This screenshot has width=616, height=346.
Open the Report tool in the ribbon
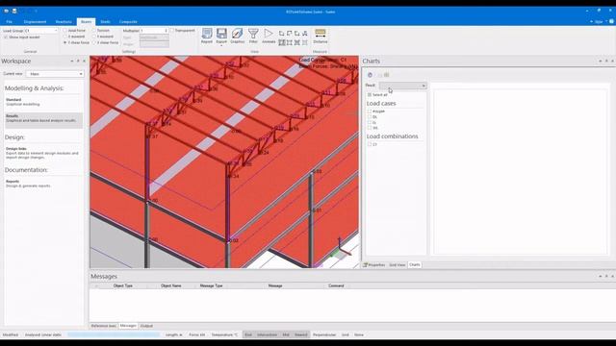[x=207, y=36]
